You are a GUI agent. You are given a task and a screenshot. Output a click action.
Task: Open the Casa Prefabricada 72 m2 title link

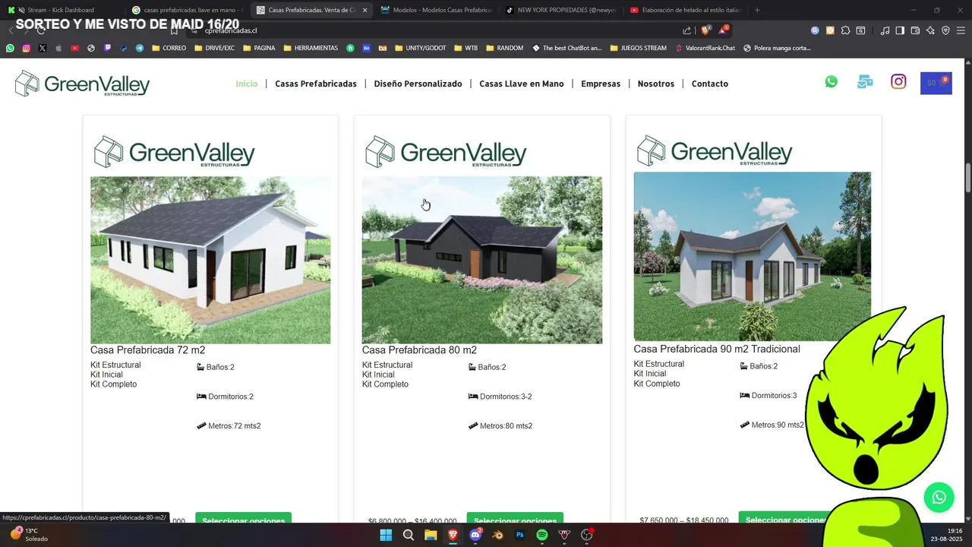tap(147, 350)
